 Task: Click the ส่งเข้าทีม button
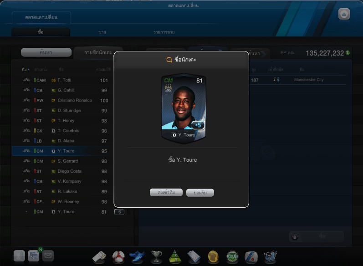pos(166,192)
